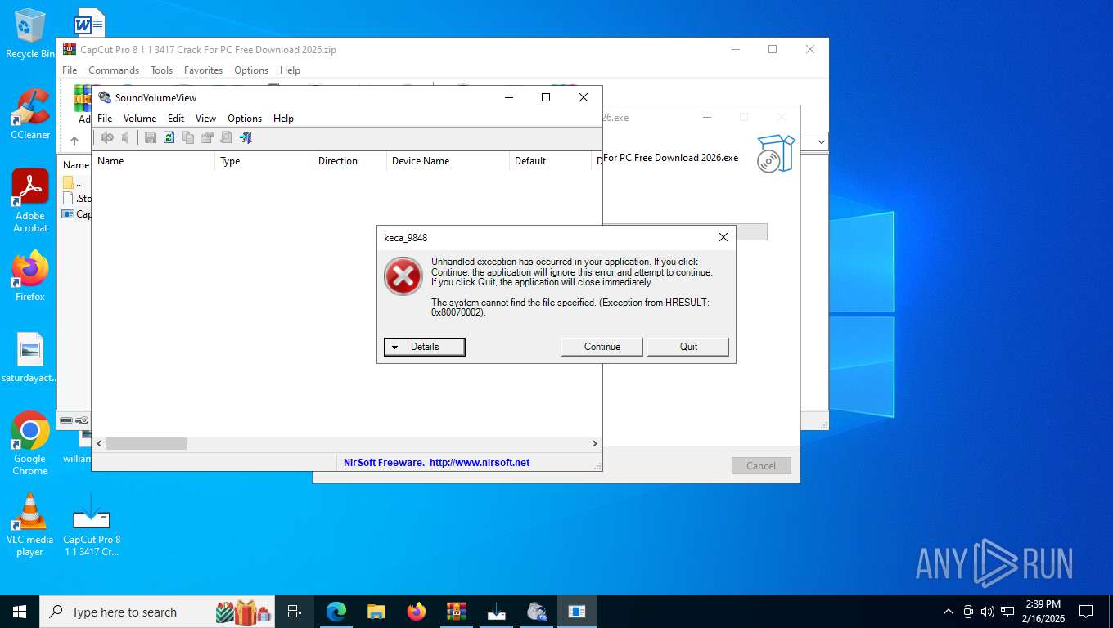The image size is (1113, 628).
Task: Click the green Refresh icon in SoundVolumeView toolbar
Action: coord(169,138)
